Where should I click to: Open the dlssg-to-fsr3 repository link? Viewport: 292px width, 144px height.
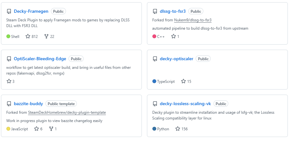click(x=173, y=11)
